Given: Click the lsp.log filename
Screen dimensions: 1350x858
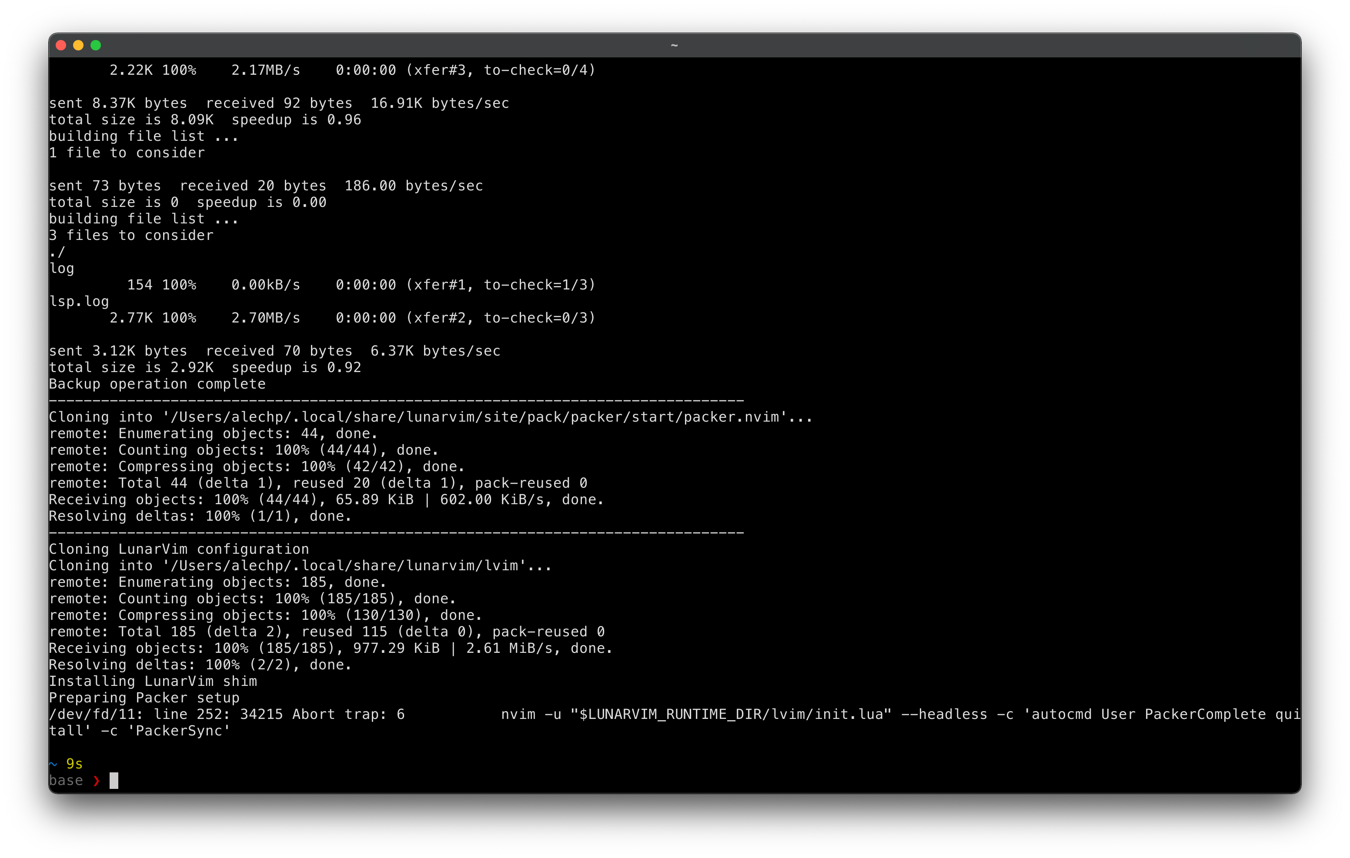Looking at the screenshot, I should point(78,301).
